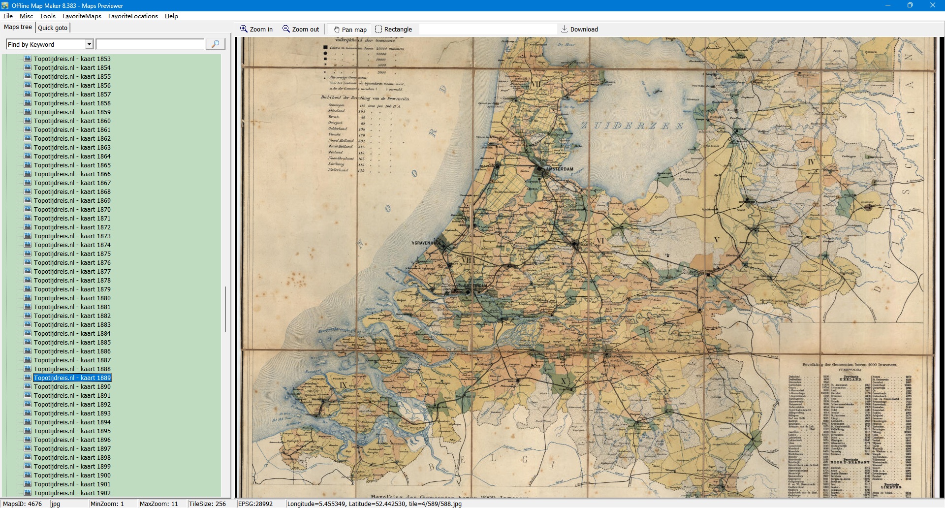
Task: Click map icon beside kaart 1853
Action: pos(28,59)
